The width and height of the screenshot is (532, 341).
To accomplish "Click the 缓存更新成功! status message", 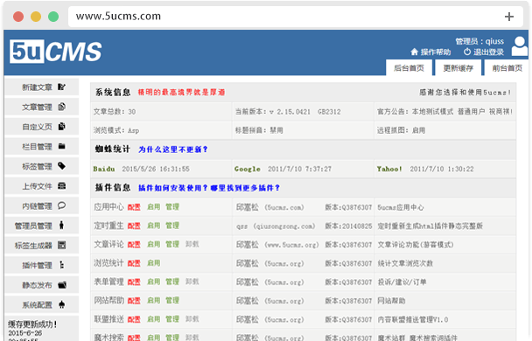I will pos(32,324).
